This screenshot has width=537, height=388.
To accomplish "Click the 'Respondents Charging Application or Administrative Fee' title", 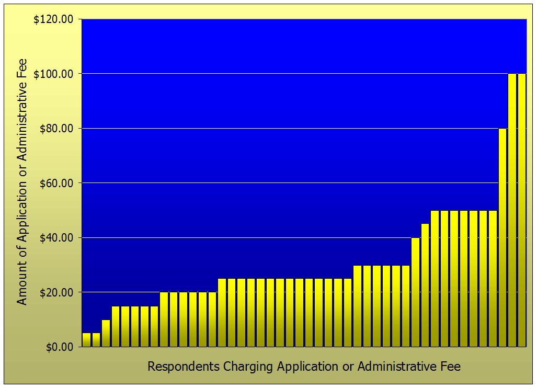I will (304, 367).
